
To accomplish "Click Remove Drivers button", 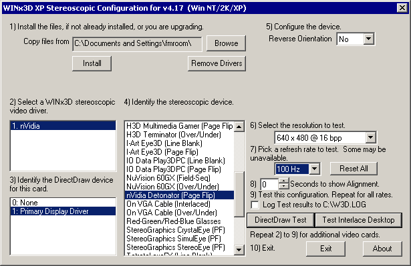I will point(217,63).
